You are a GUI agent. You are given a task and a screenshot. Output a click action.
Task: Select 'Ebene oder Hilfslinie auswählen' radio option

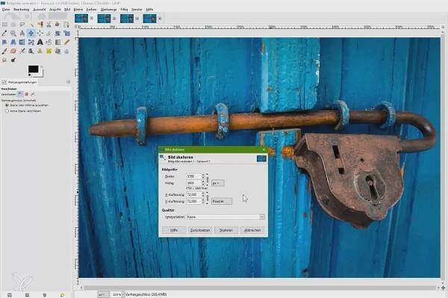coord(7,104)
